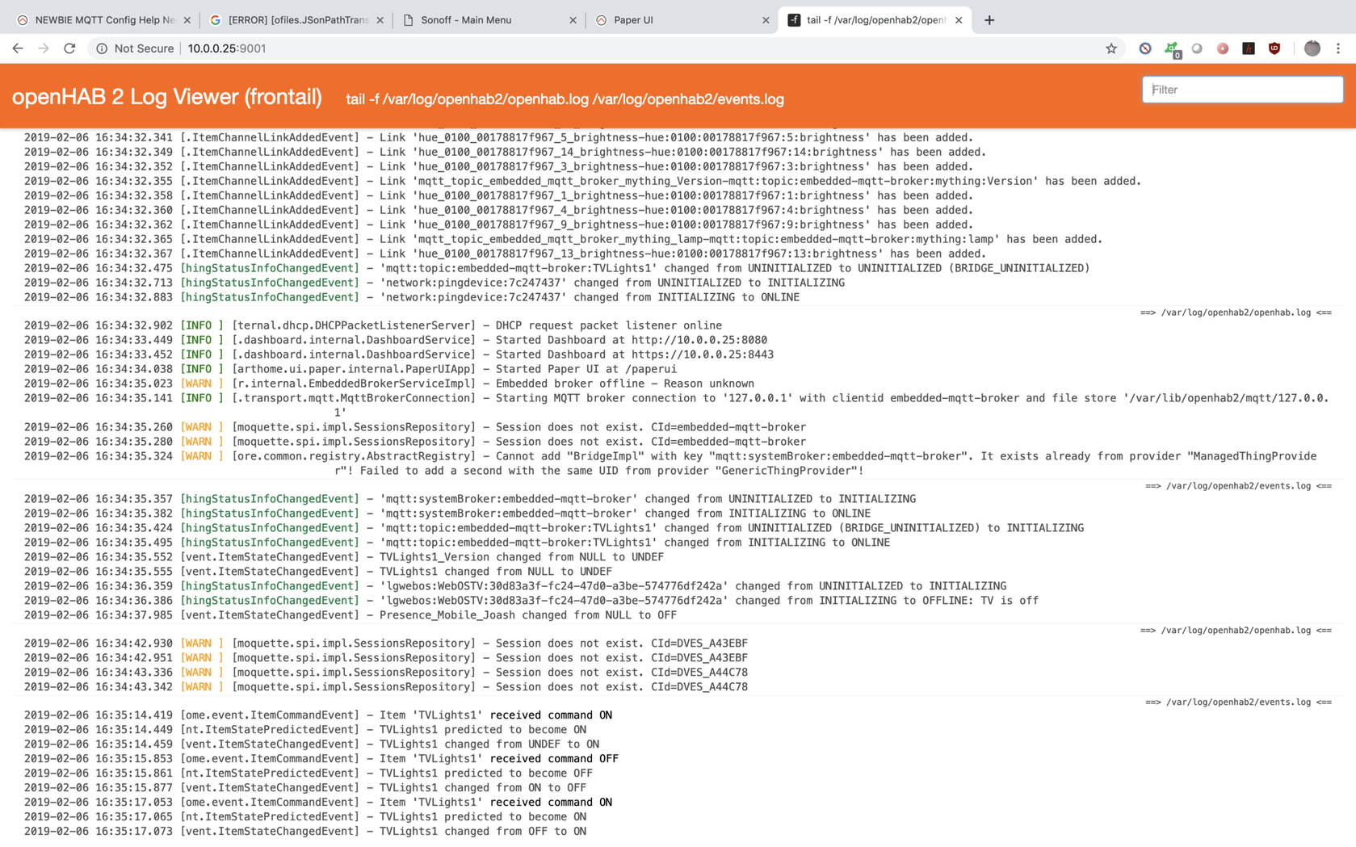Open the Avast extension popup
The image size is (1356, 847).
coord(1171,48)
